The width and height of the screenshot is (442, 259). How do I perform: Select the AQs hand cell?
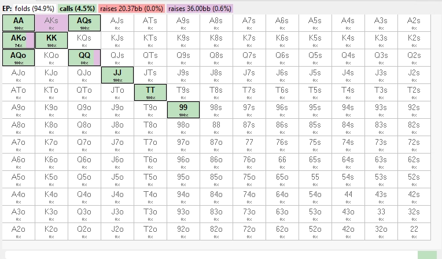tap(84, 23)
